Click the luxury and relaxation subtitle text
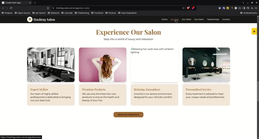Screen dimensions: 259x139 pos(128,39)
